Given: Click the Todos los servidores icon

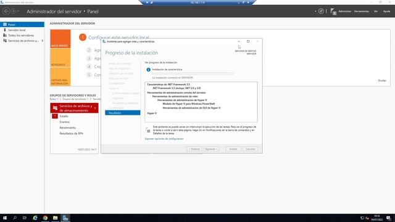Looking at the screenshot, I should (x=5, y=35).
